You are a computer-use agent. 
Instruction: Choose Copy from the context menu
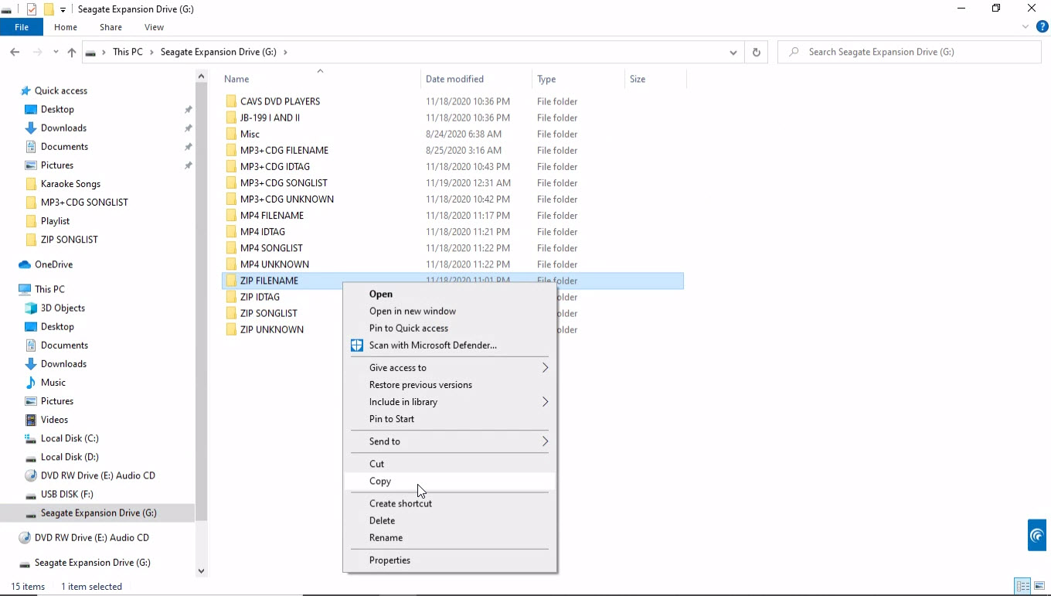coord(380,481)
